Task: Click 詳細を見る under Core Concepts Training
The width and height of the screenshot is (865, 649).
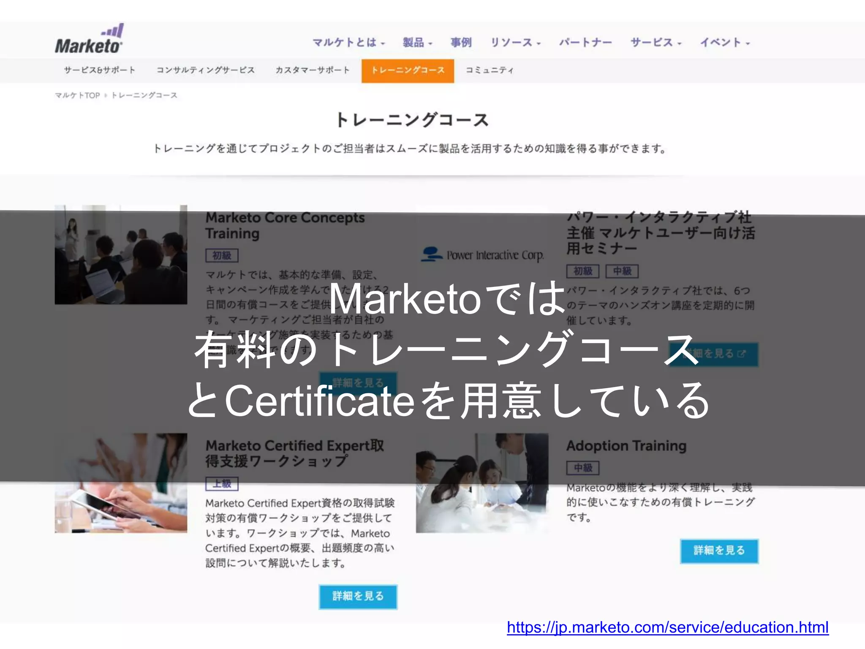Action: [358, 383]
